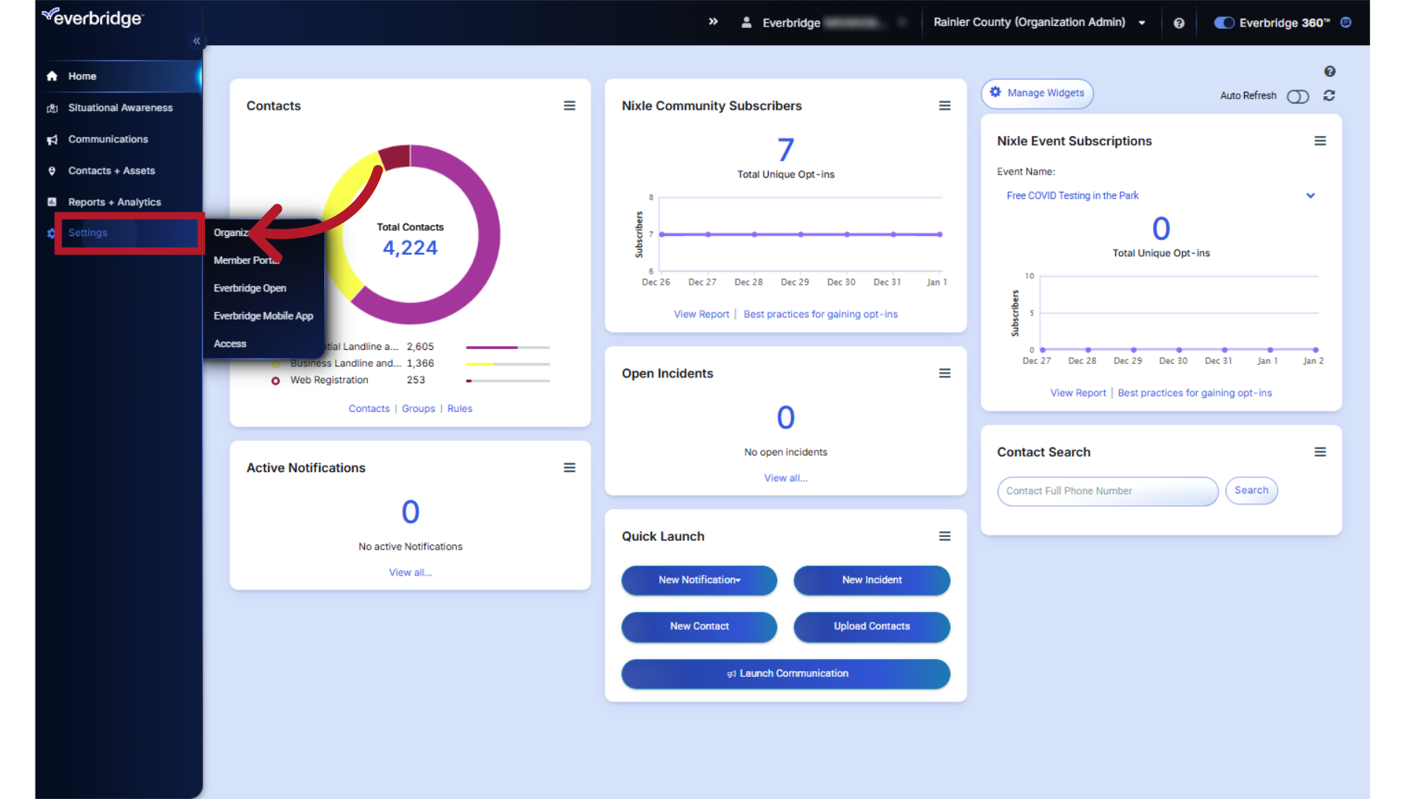
Task: Click the Search button in Contact Search
Action: 1252,490
